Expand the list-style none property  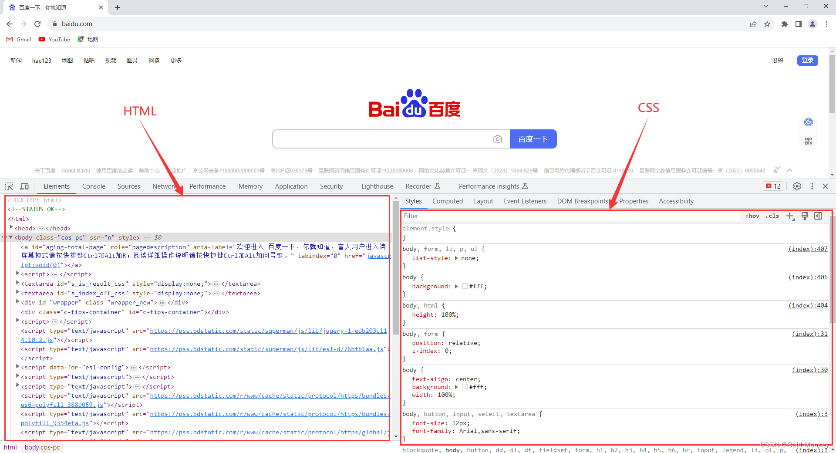click(x=456, y=258)
